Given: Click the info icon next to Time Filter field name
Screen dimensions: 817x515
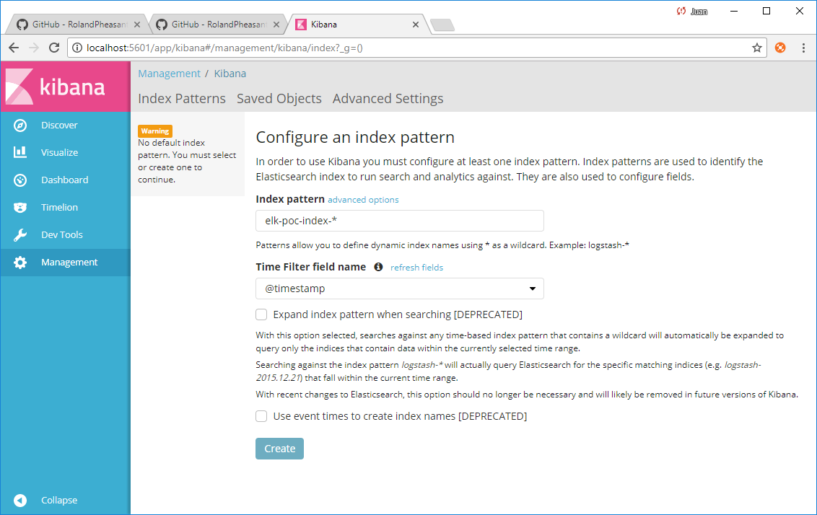Looking at the screenshot, I should click(x=379, y=267).
